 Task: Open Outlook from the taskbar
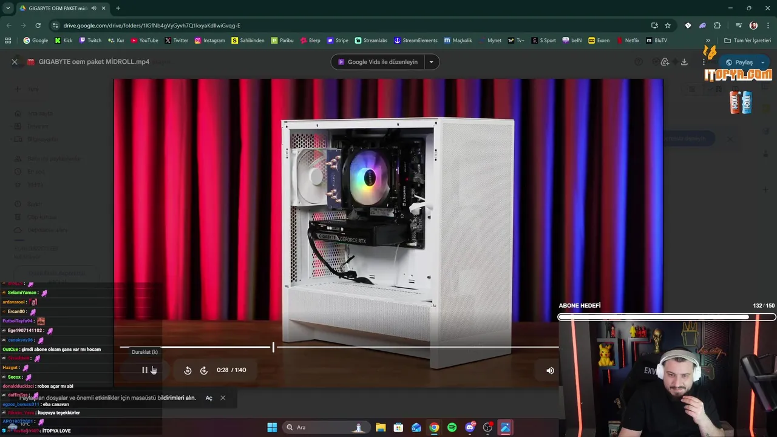point(416,427)
